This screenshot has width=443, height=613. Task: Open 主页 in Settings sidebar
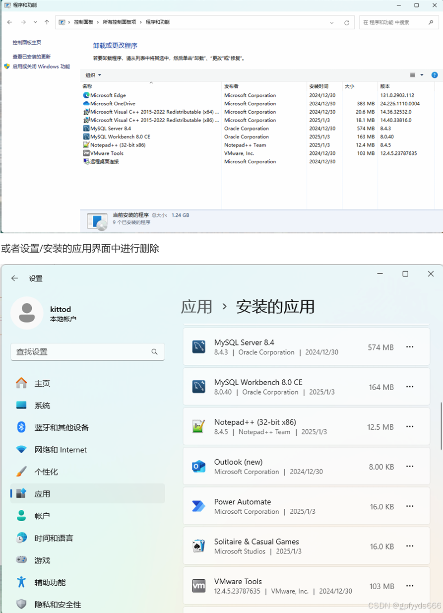pyautogui.click(x=88, y=383)
